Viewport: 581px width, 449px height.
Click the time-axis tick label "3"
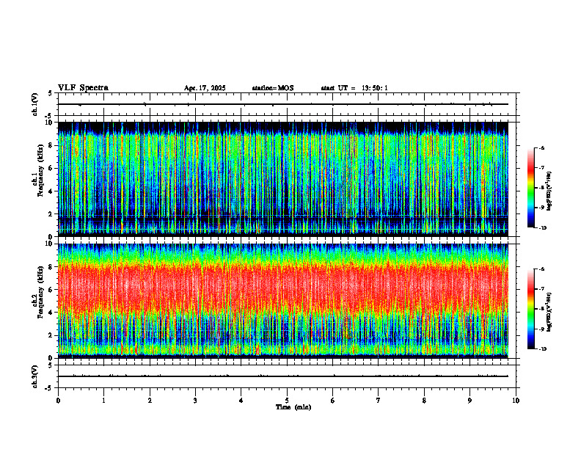pos(195,401)
